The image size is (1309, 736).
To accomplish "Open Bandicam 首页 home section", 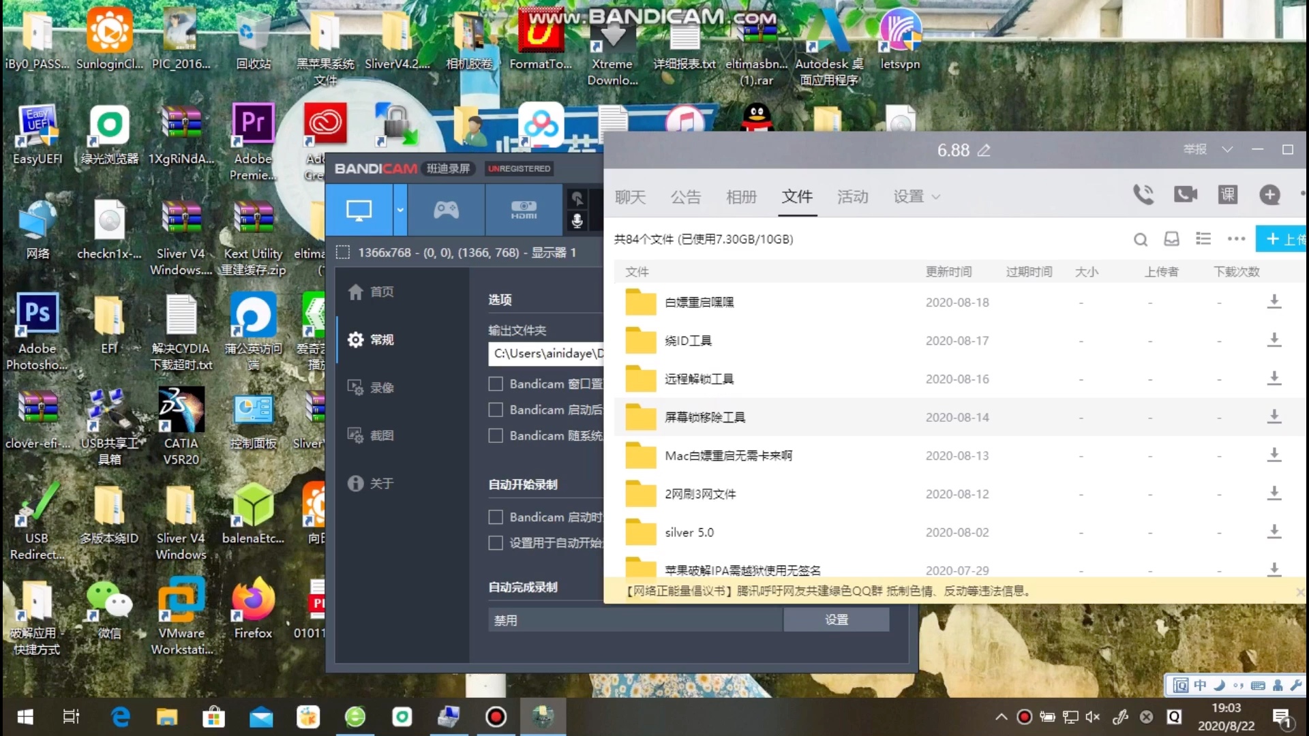I will coord(371,292).
